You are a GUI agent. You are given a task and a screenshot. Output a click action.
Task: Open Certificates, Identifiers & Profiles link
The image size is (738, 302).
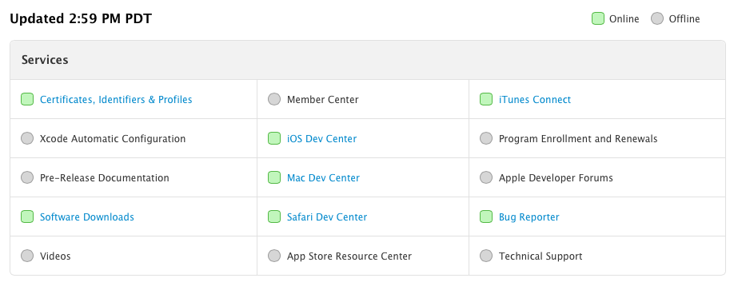(116, 100)
